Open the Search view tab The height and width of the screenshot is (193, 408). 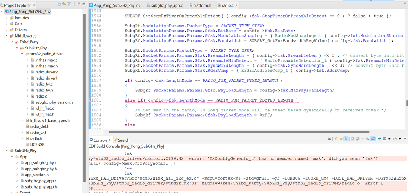122,140
